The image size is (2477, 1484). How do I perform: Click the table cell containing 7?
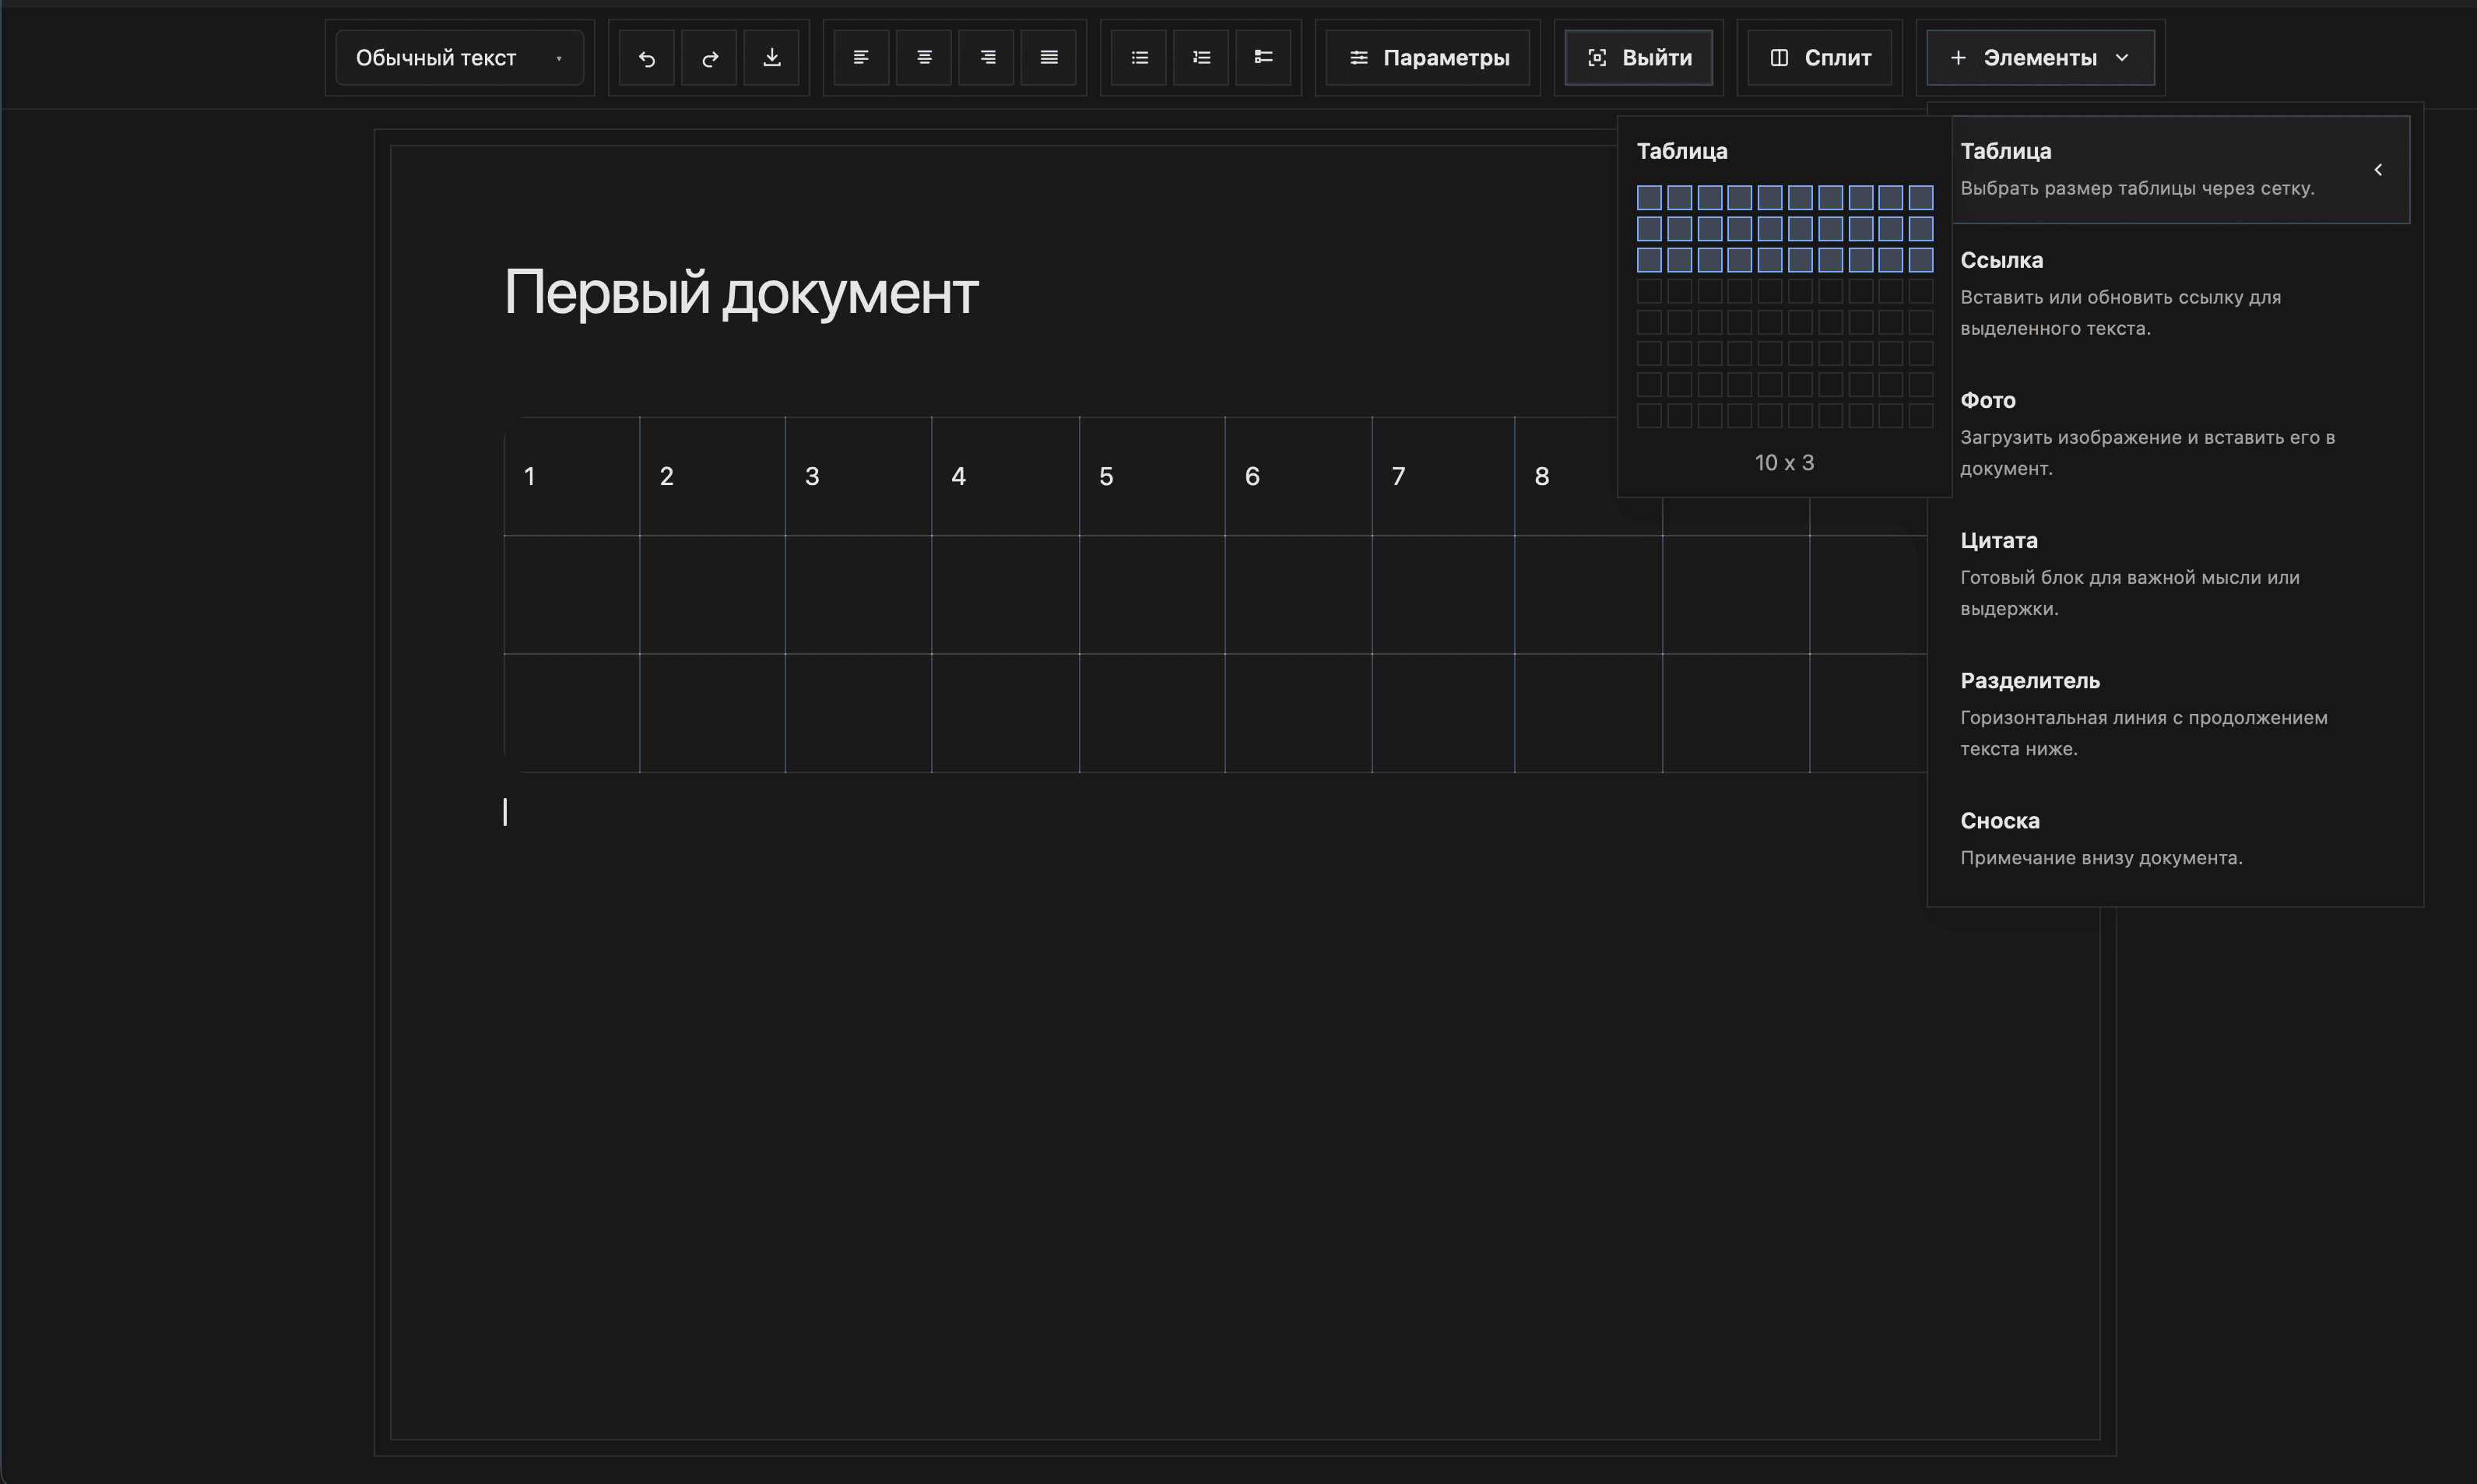pyautogui.click(x=1443, y=476)
